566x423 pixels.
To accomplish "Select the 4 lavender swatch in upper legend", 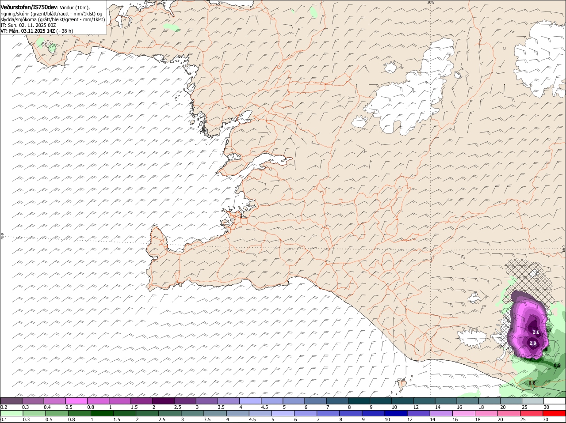I will pyautogui.click(x=250, y=401).
